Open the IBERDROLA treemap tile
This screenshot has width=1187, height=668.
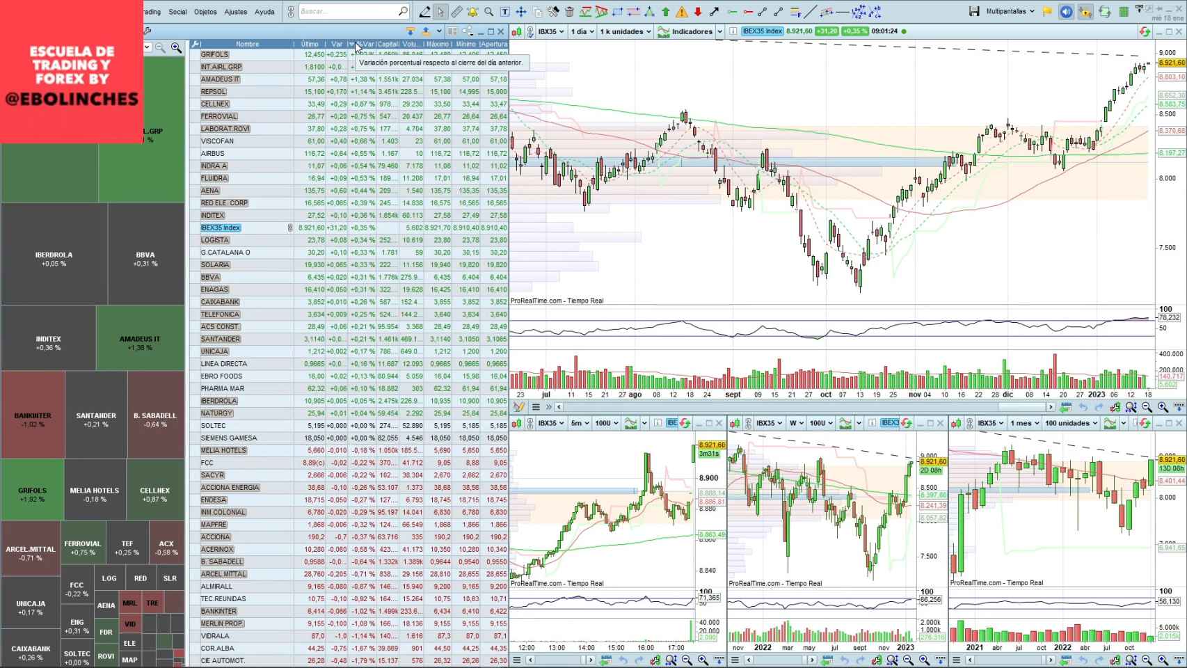click(54, 254)
